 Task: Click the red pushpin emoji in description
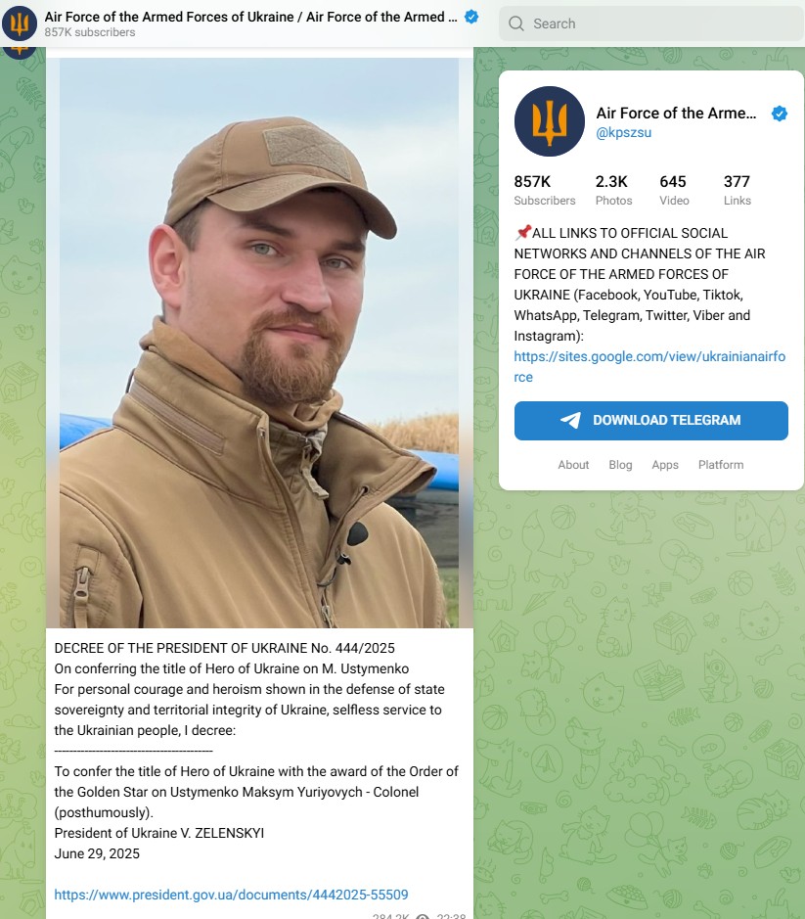(522, 233)
